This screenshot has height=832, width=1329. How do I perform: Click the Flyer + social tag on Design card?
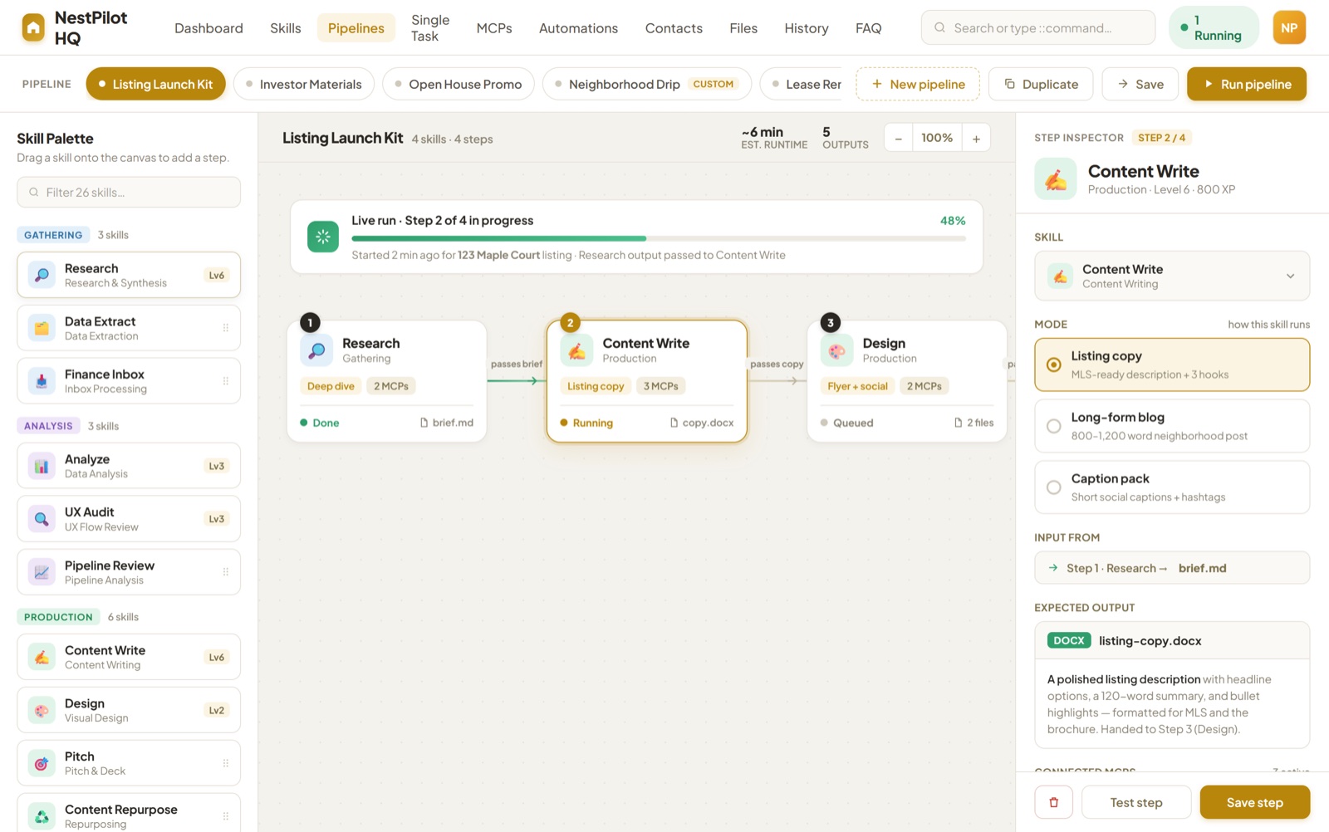(857, 386)
